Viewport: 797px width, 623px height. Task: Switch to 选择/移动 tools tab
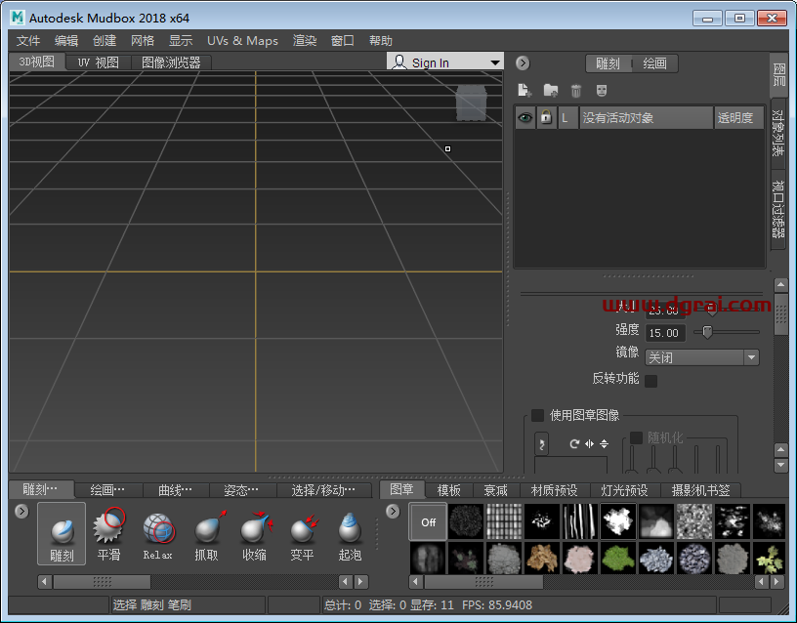pos(323,490)
